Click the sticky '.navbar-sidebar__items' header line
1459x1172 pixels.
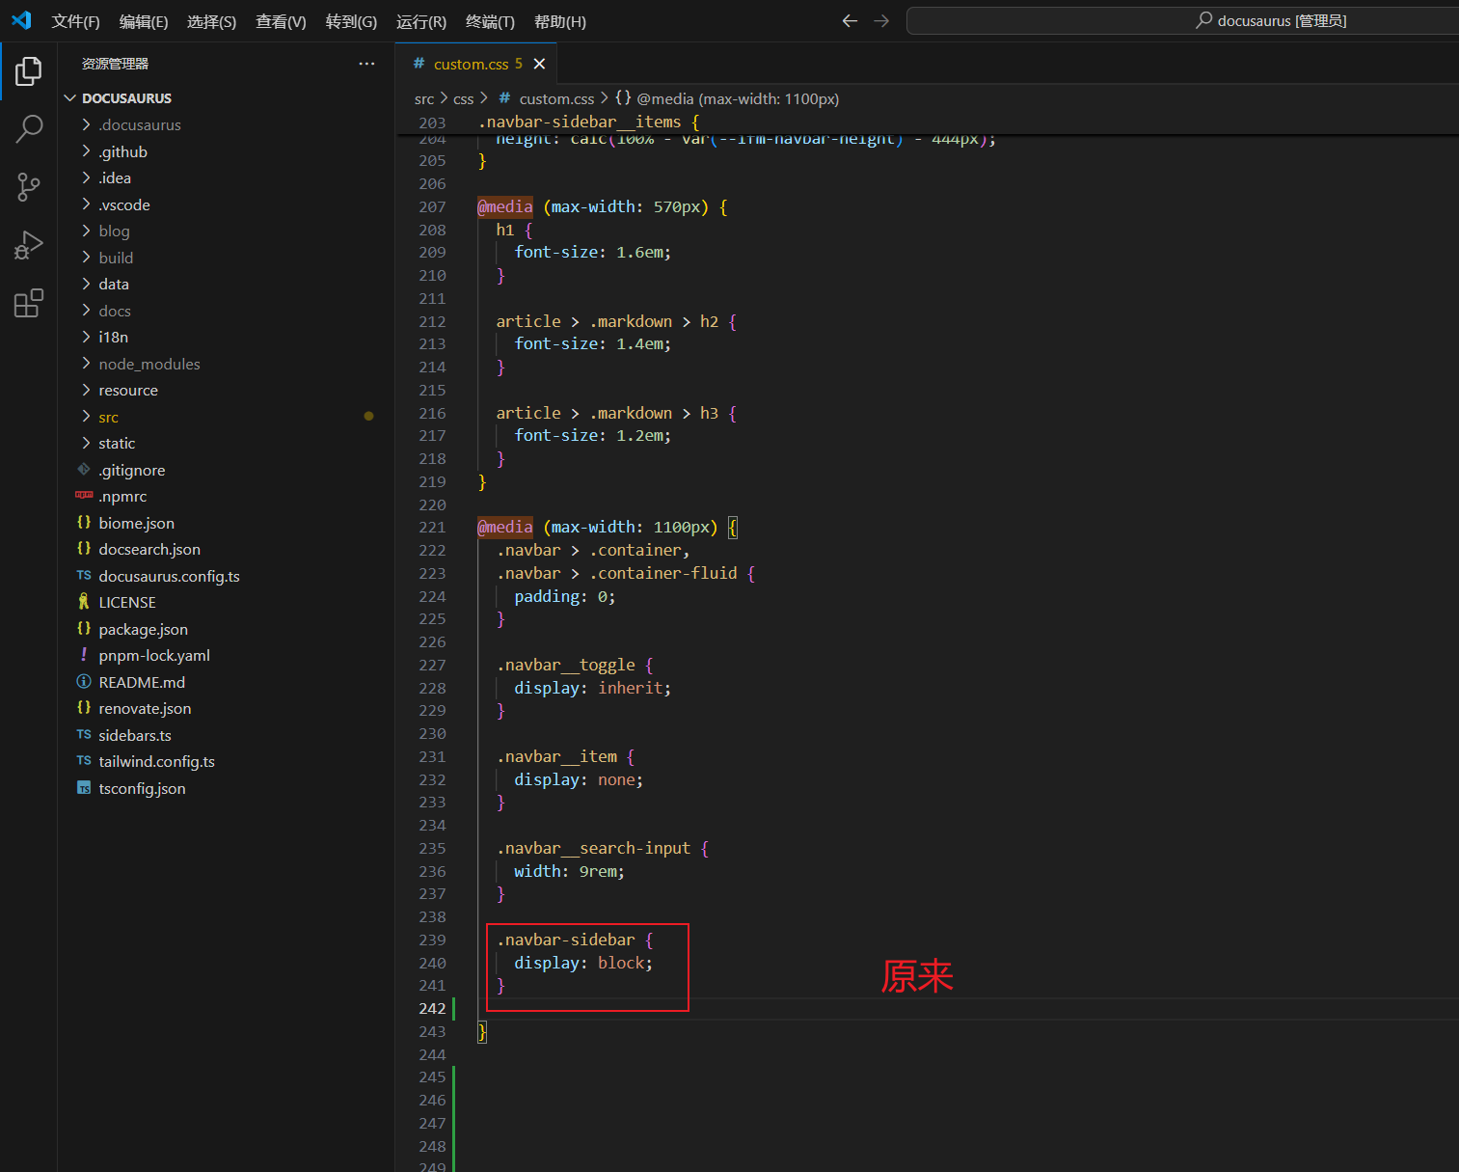pyautogui.click(x=589, y=122)
